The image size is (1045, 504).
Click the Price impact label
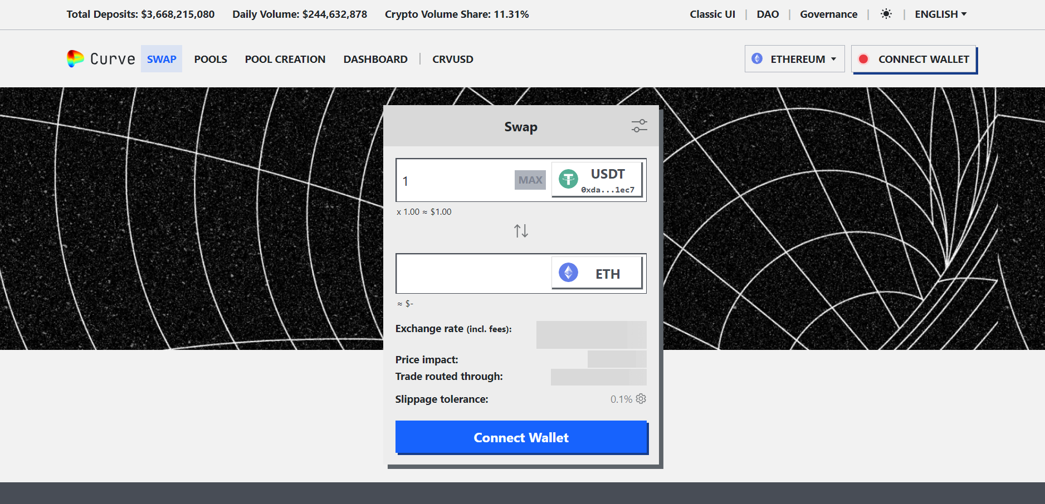(427, 359)
